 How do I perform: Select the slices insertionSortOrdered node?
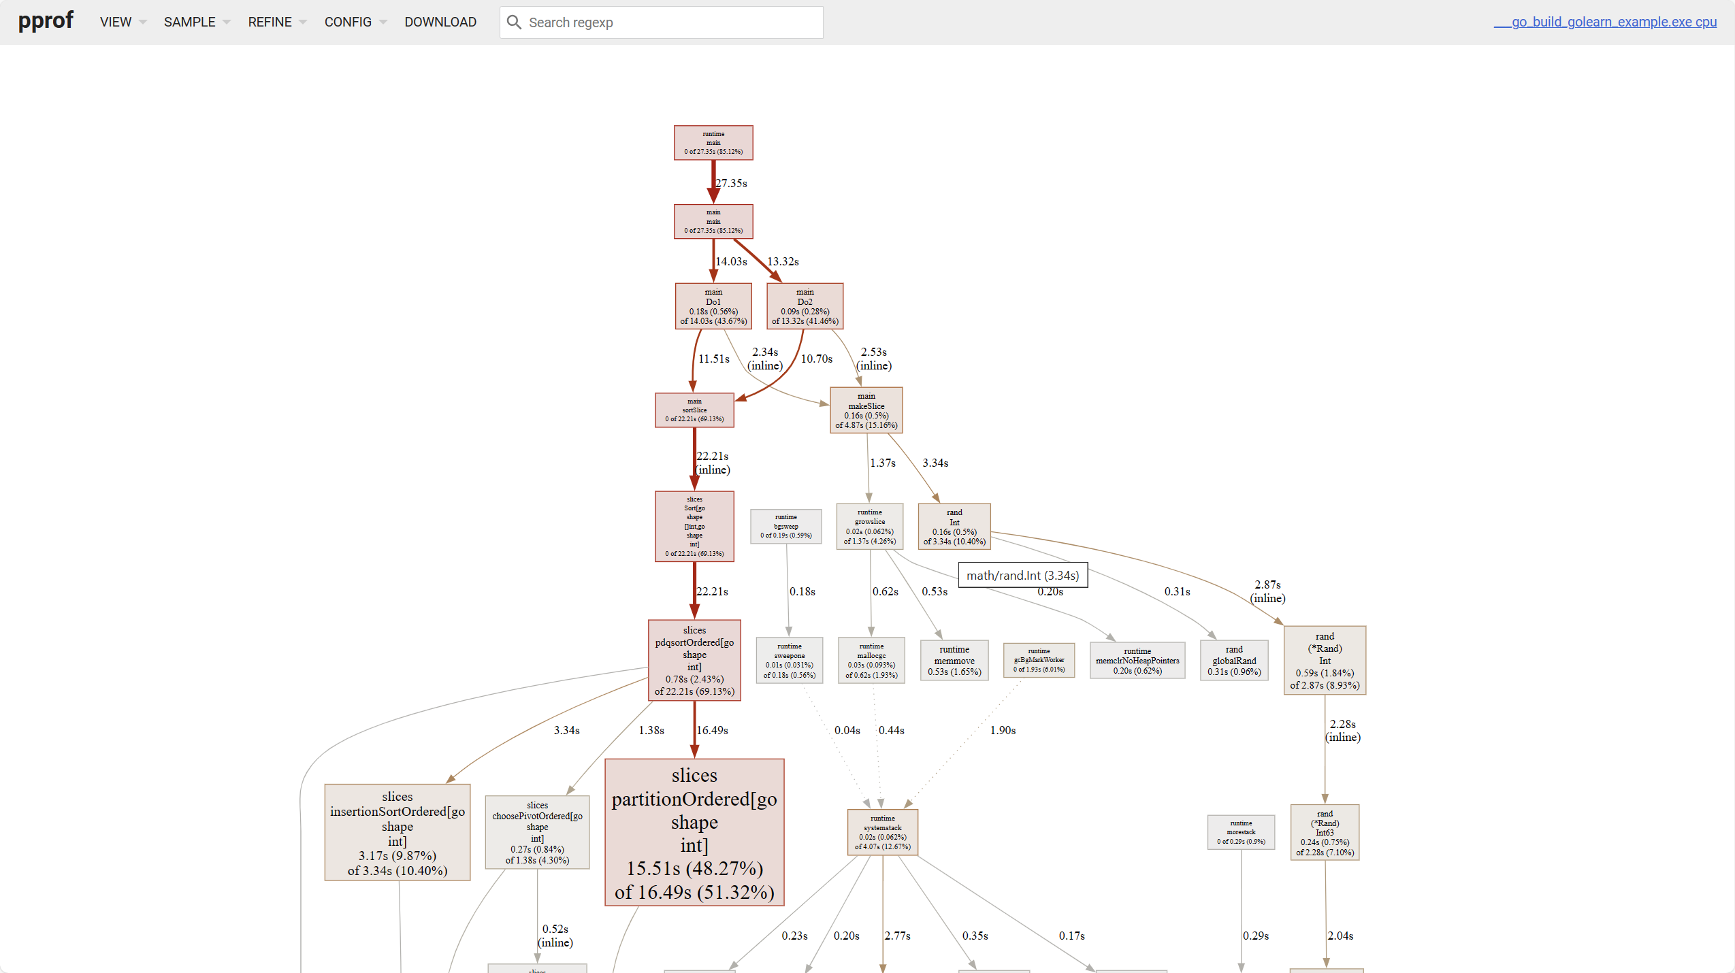tap(397, 831)
